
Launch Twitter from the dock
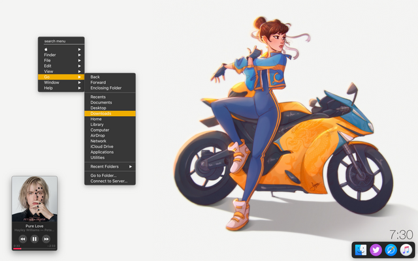[376, 250]
